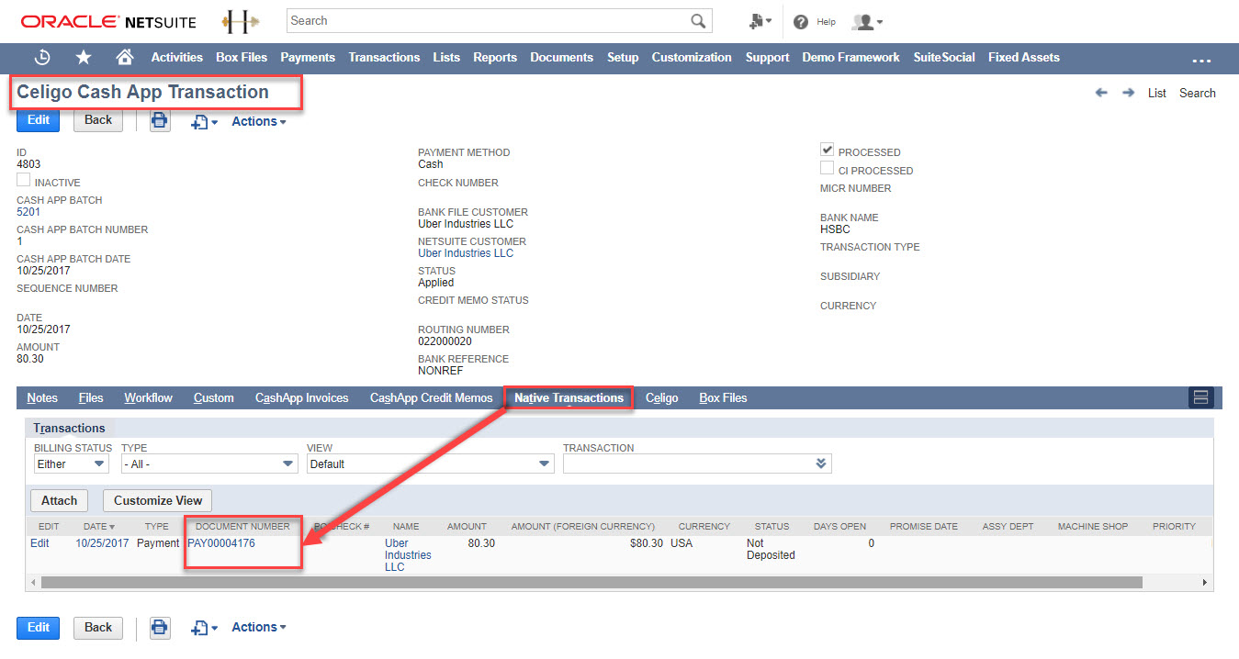The width and height of the screenshot is (1239, 659).
Task: Switch to the Notes subtab
Action: 42,397
